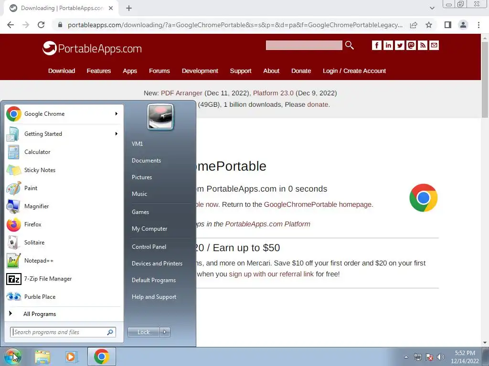This screenshot has height=366, width=489.
Task: Open Windows Explorer from taskbar
Action: [43, 357]
